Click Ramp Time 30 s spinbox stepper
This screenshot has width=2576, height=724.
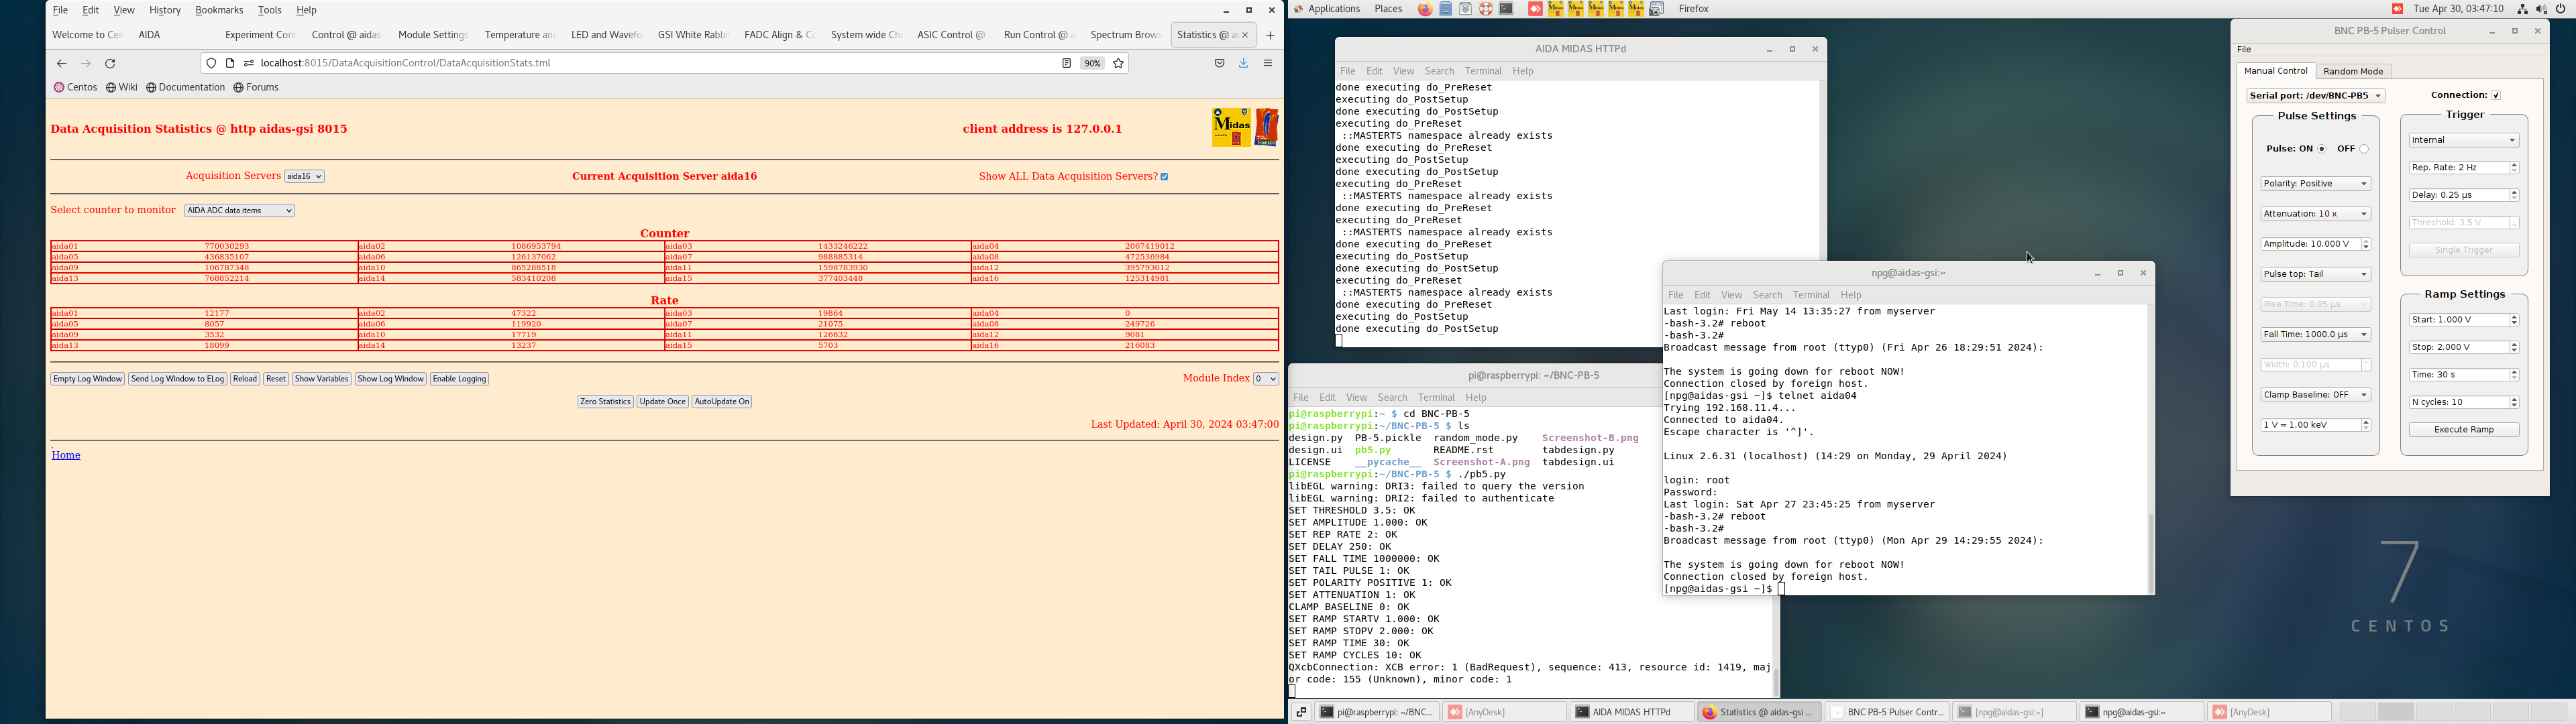pyautogui.click(x=2514, y=375)
